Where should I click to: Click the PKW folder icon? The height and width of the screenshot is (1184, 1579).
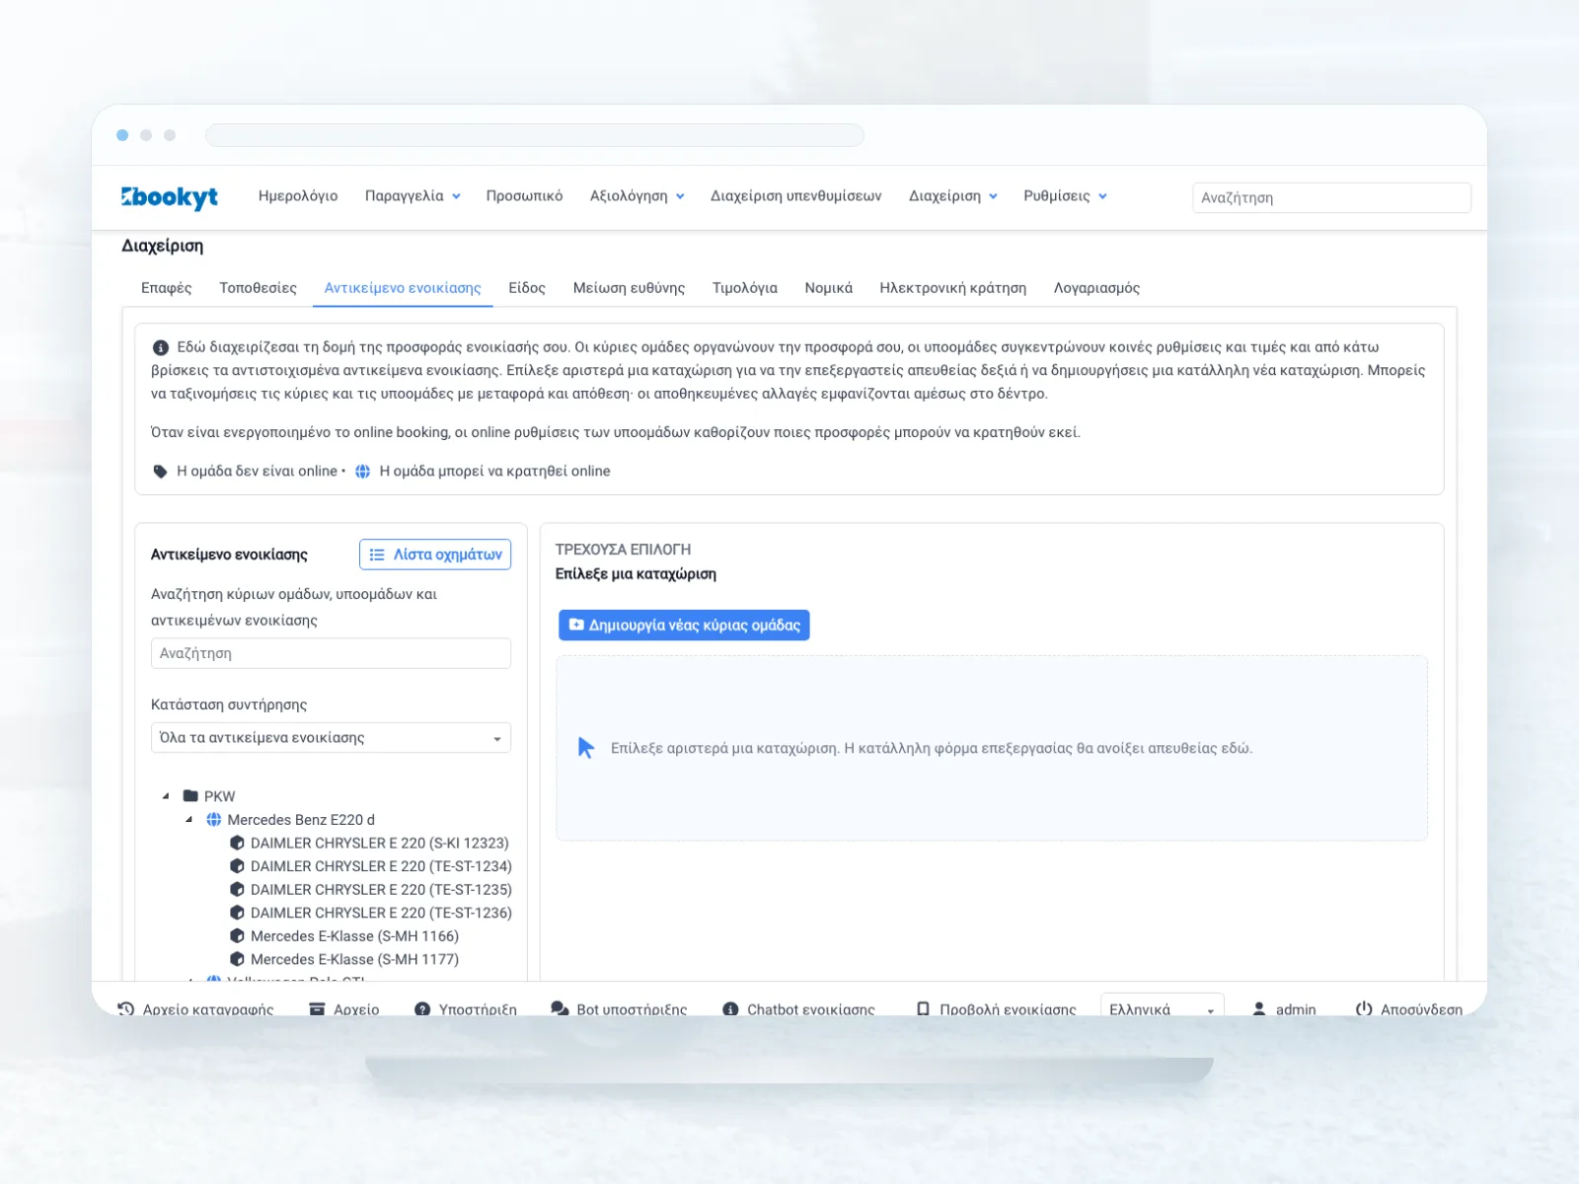(190, 796)
